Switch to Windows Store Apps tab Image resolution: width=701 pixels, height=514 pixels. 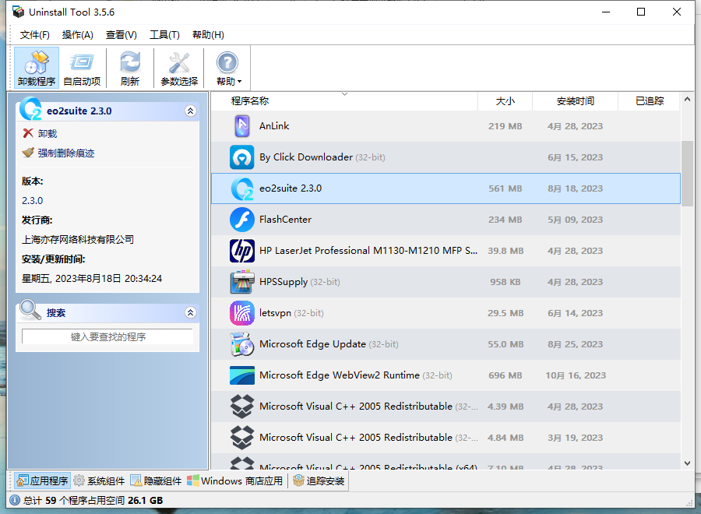click(x=235, y=481)
